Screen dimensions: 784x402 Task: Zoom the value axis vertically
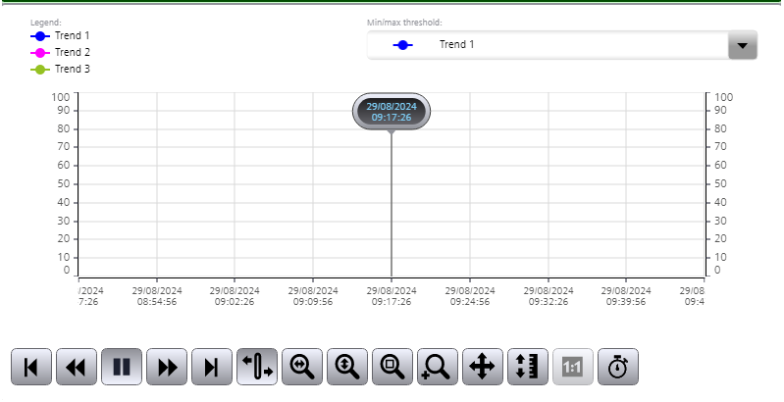click(x=347, y=367)
